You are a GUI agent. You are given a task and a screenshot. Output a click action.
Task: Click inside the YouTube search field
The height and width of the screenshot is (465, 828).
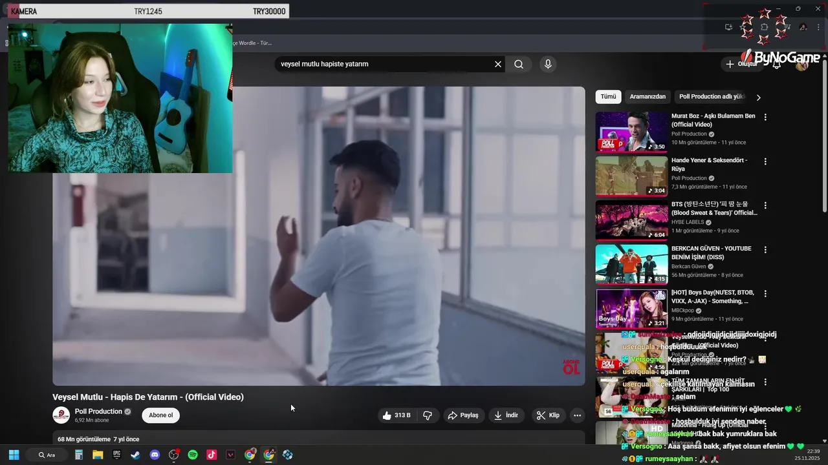[385, 64]
